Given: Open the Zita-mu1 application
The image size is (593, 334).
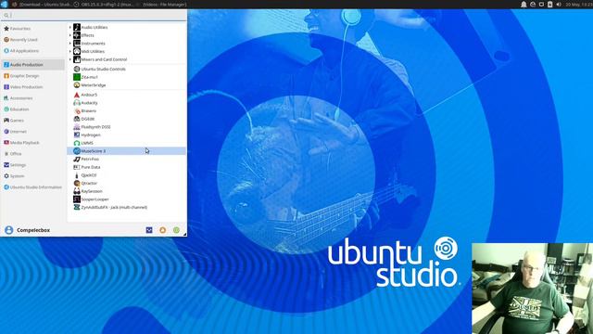Looking at the screenshot, I should point(127,77).
